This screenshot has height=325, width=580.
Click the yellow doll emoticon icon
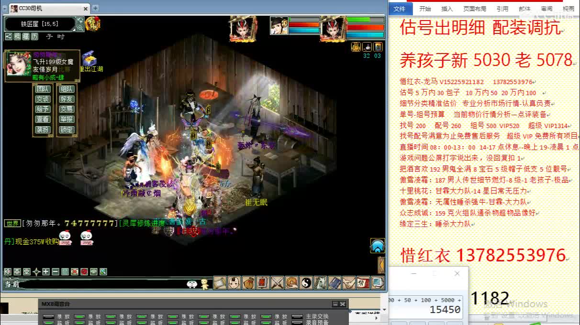tap(205, 283)
